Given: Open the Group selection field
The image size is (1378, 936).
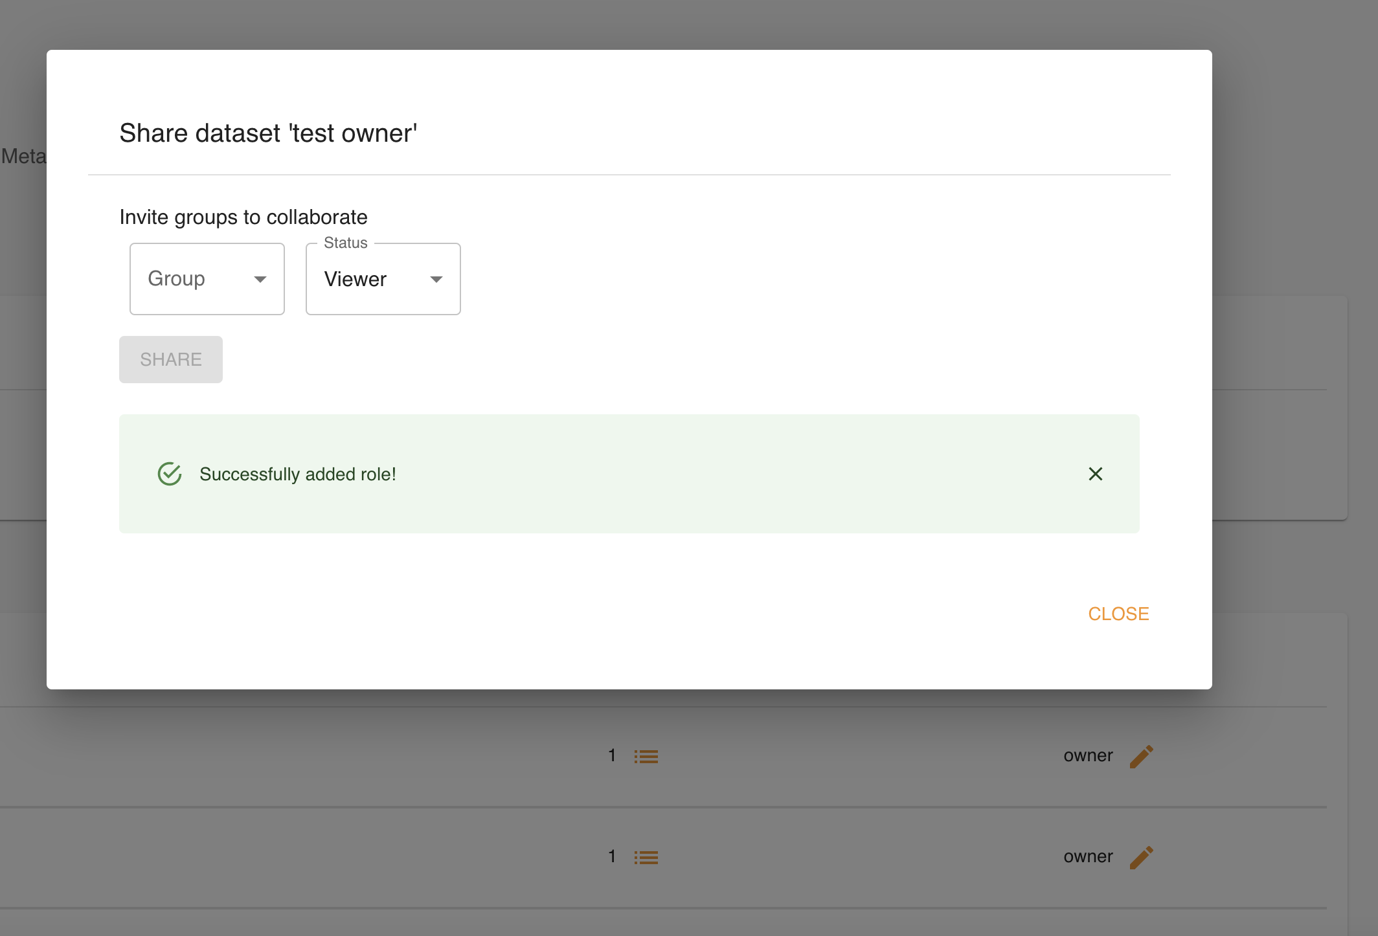Looking at the screenshot, I should tap(194, 279).
